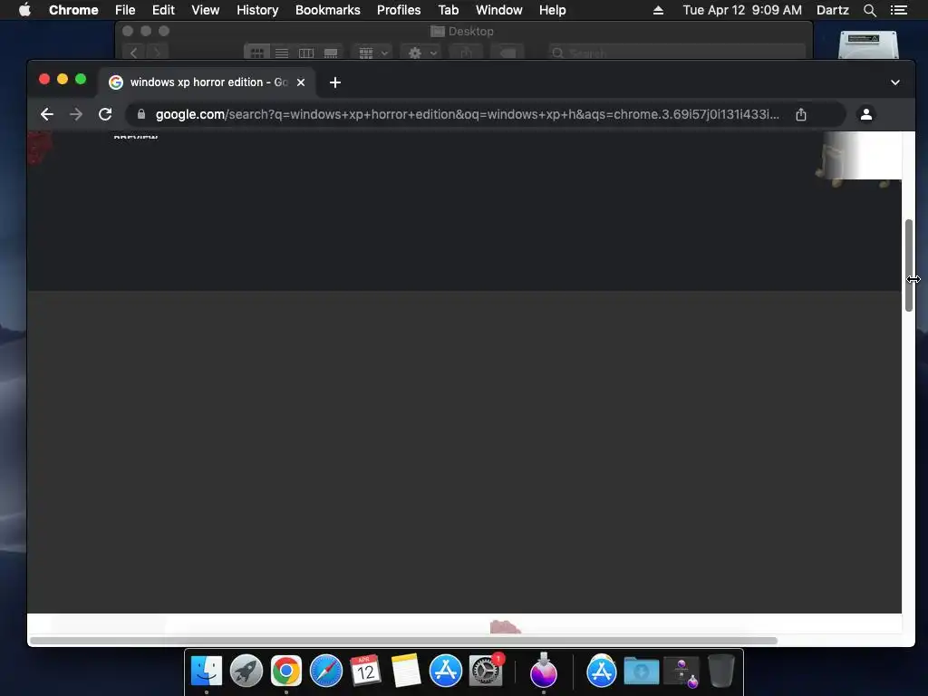Open Chrome profile avatar button
This screenshot has width=928, height=696.
[x=865, y=114]
